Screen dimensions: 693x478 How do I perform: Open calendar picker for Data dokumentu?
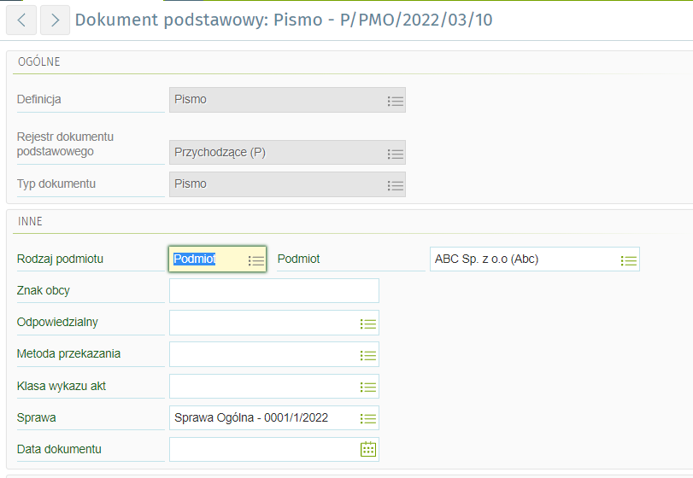[x=368, y=449]
